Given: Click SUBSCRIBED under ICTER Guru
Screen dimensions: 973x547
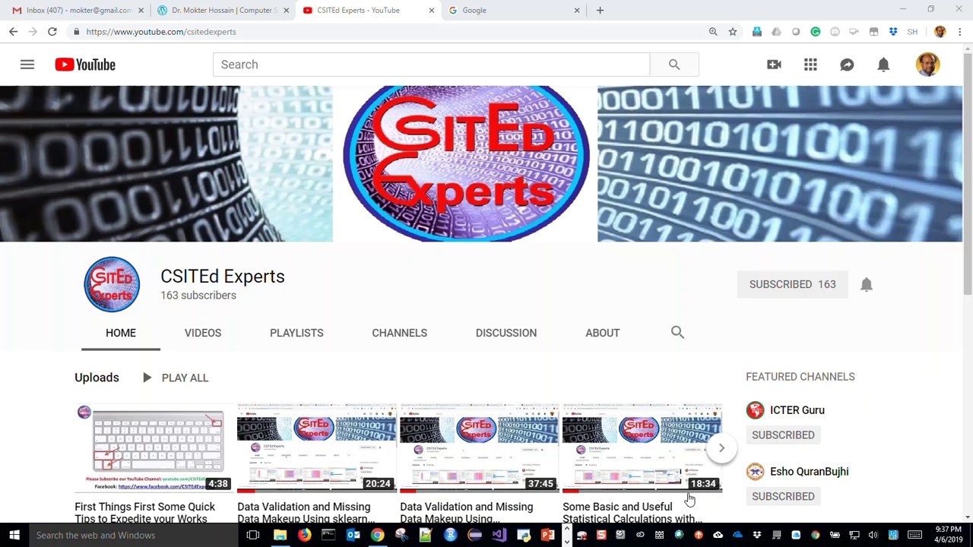Looking at the screenshot, I should point(783,435).
